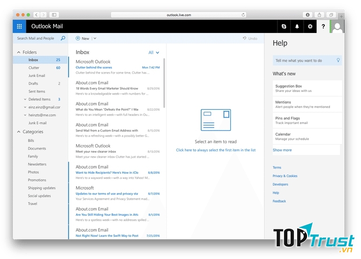Image resolution: width=361 pixels, height=259 pixels.
Task: Show all tabs in Safari
Action: (331, 15)
